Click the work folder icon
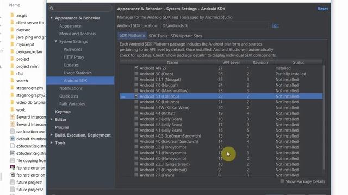The image size is (348, 195). tap(13, 109)
